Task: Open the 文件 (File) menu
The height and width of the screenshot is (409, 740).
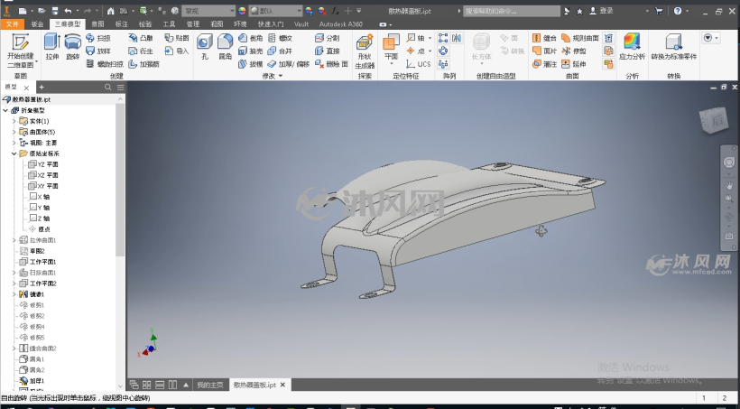Action: point(13,23)
